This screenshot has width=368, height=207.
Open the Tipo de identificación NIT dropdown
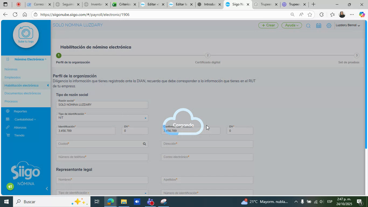(x=102, y=118)
